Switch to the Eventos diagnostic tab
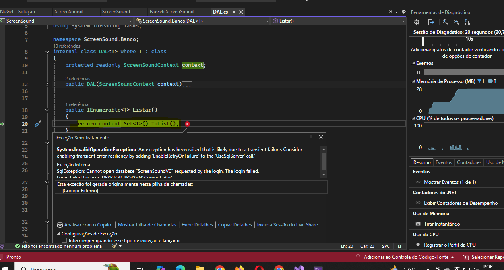504x270 pixels. pos(444,162)
